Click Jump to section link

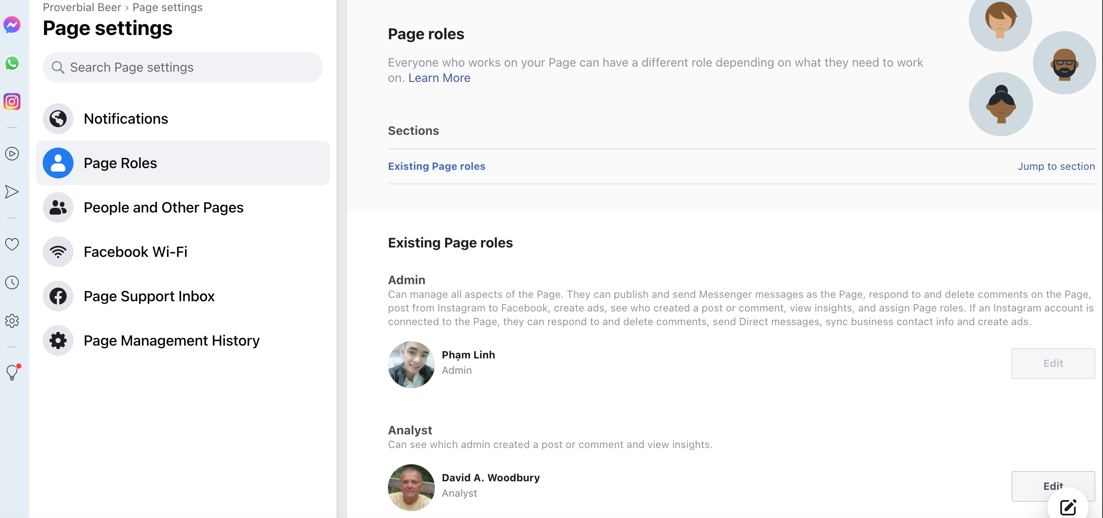[1056, 166]
